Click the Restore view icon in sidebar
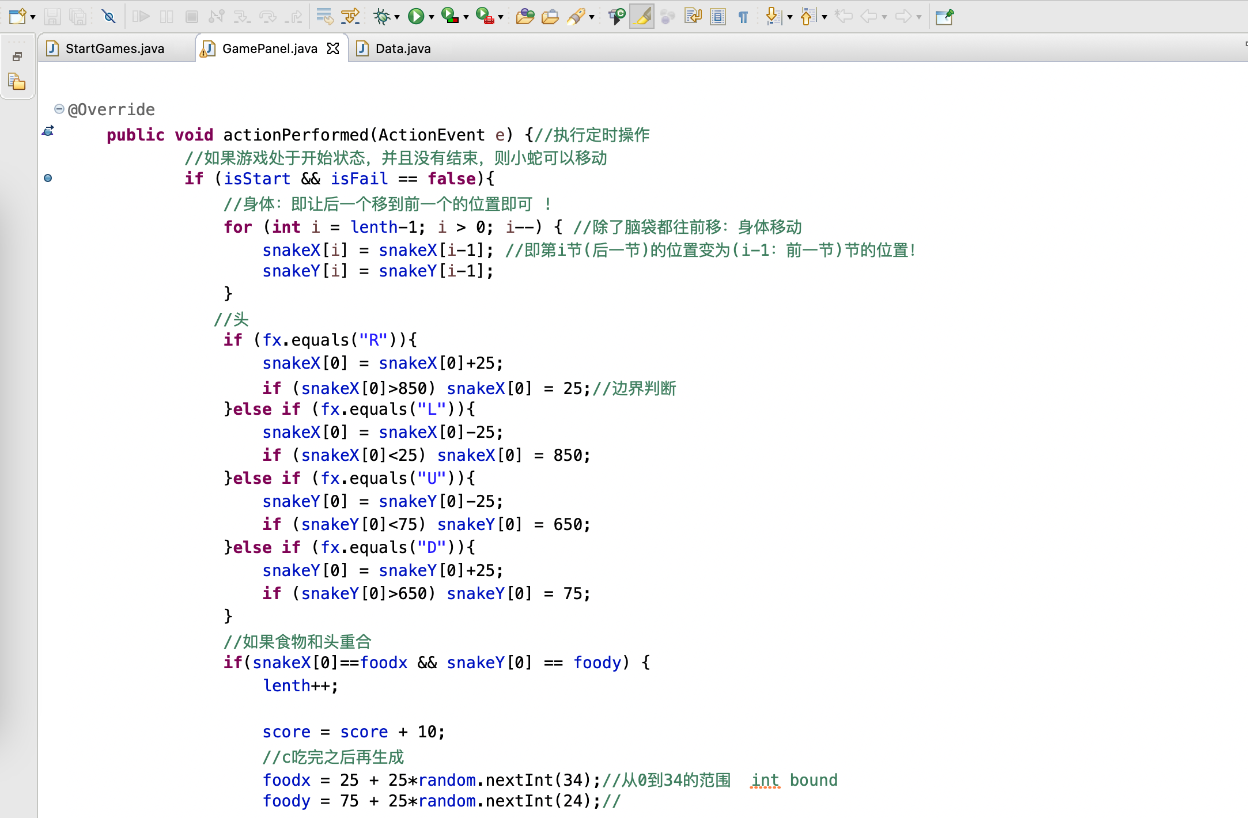The image size is (1248, 818). point(17,56)
